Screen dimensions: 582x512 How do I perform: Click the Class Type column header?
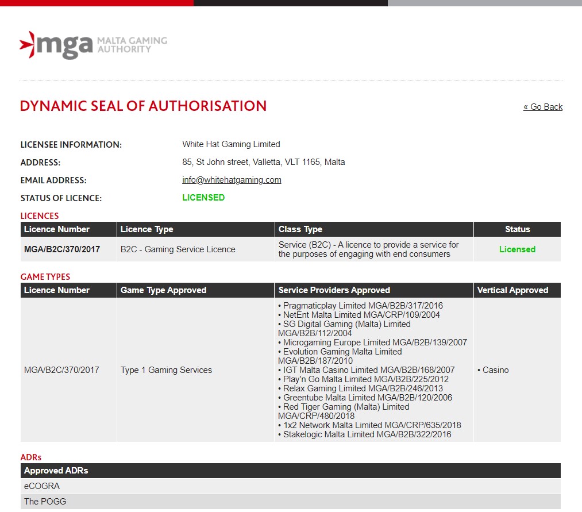click(374, 229)
